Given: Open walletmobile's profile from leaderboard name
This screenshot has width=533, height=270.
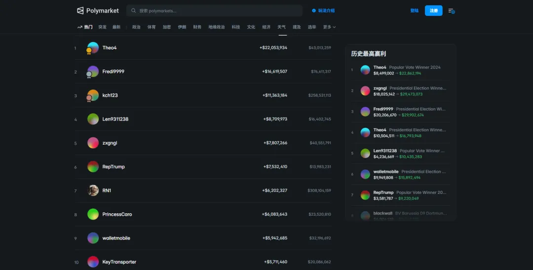Looking at the screenshot, I should click(116, 238).
